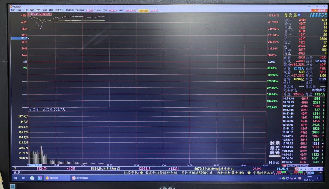Click the 幅度 value +469.28%
This screenshot has height=189, width=329.
pyautogui.click(x=297, y=65)
